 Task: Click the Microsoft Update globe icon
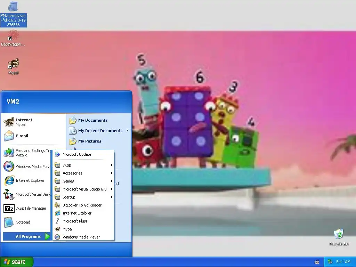pos(57,154)
